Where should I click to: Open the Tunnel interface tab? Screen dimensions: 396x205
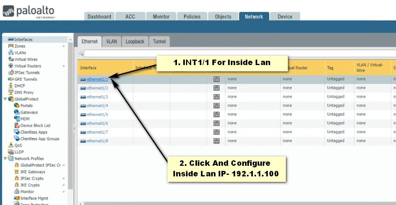click(159, 42)
